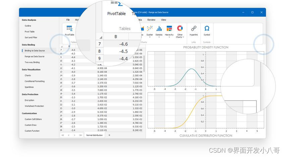This screenshot has width=285, height=157.
Task: Insert a PivotTable from the ribbon
Action: [x=69, y=30]
